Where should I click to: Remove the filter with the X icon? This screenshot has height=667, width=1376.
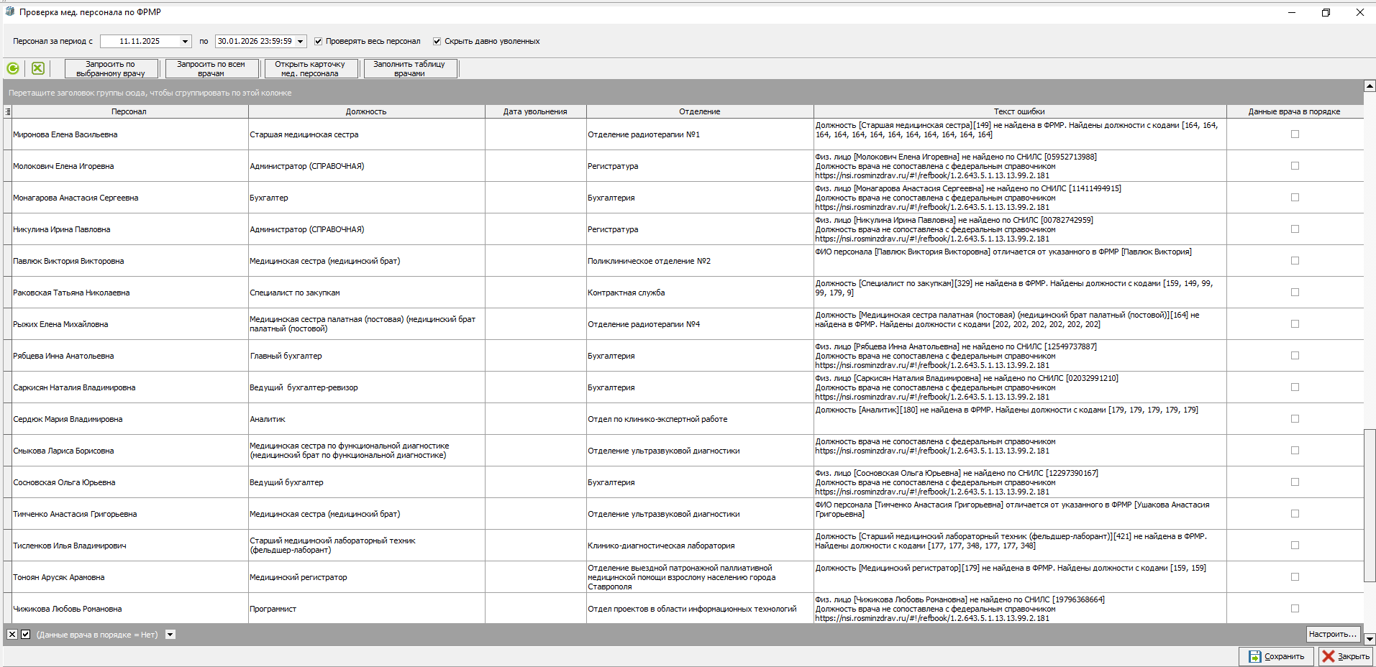point(12,635)
